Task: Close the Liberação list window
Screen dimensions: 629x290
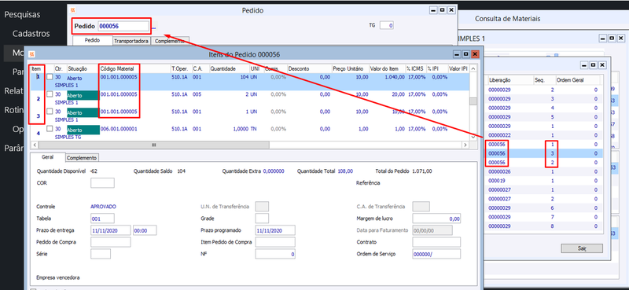Action: (602, 64)
